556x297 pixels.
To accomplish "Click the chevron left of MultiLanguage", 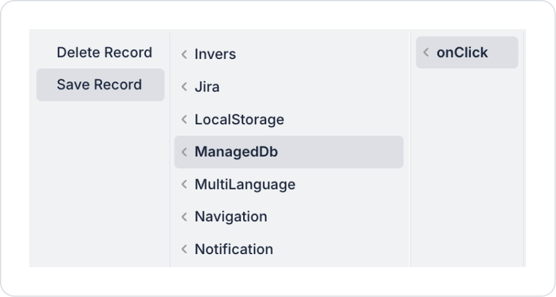I will (x=184, y=185).
